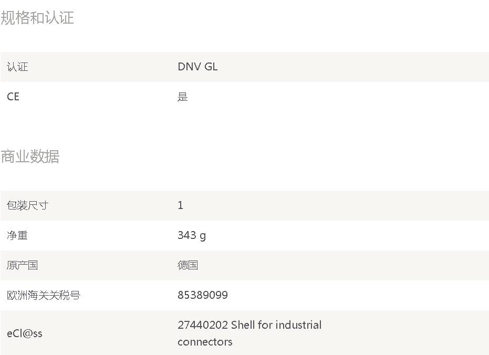Viewport: 489px width, 355px height.
Task: Click the packaging size value 1
Action: 181,205
